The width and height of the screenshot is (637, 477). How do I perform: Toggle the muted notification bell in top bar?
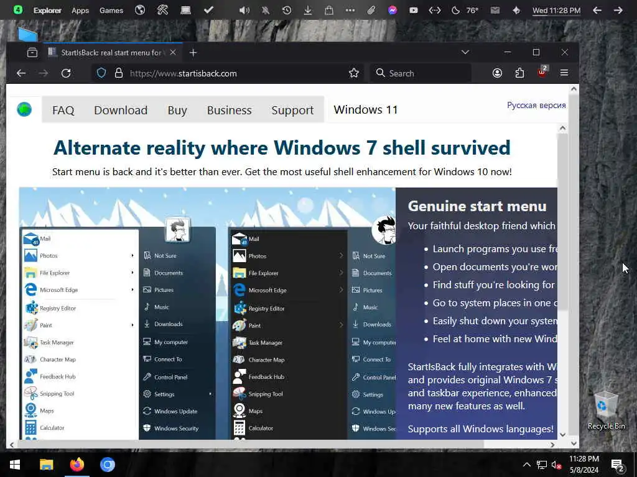[x=266, y=10]
